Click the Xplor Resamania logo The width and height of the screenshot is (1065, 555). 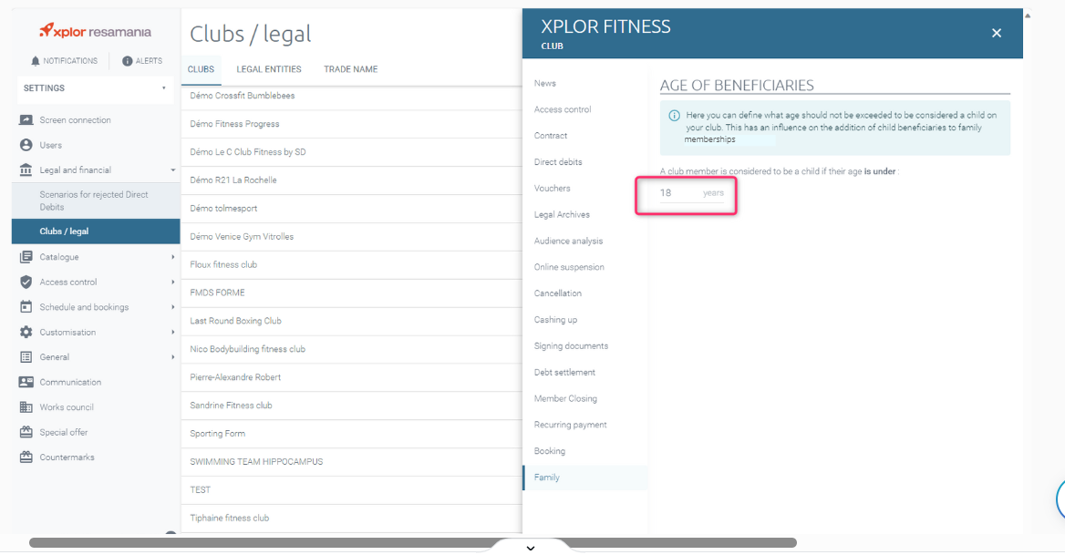95,31
